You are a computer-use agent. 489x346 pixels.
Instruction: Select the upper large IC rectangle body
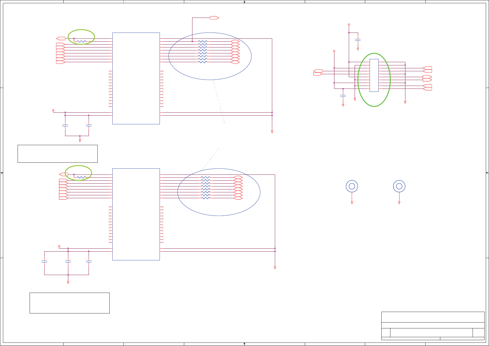tap(136, 78)
